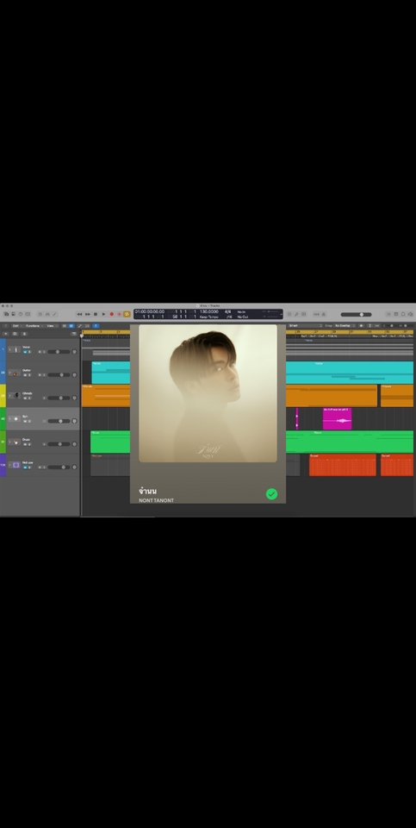Expand the Not use track stack
416x828 pixels.
tap(10, 465)
